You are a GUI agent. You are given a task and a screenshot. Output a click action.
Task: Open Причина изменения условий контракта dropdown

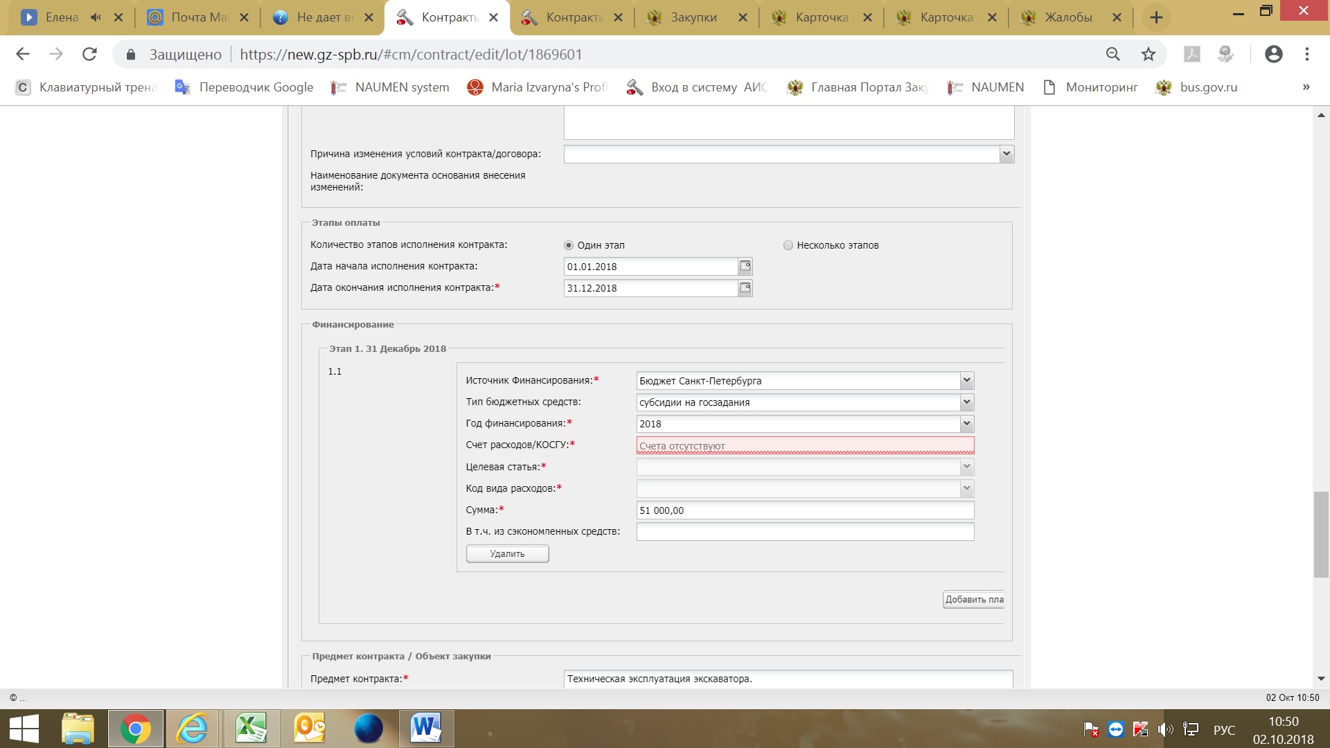(1007, 154)
